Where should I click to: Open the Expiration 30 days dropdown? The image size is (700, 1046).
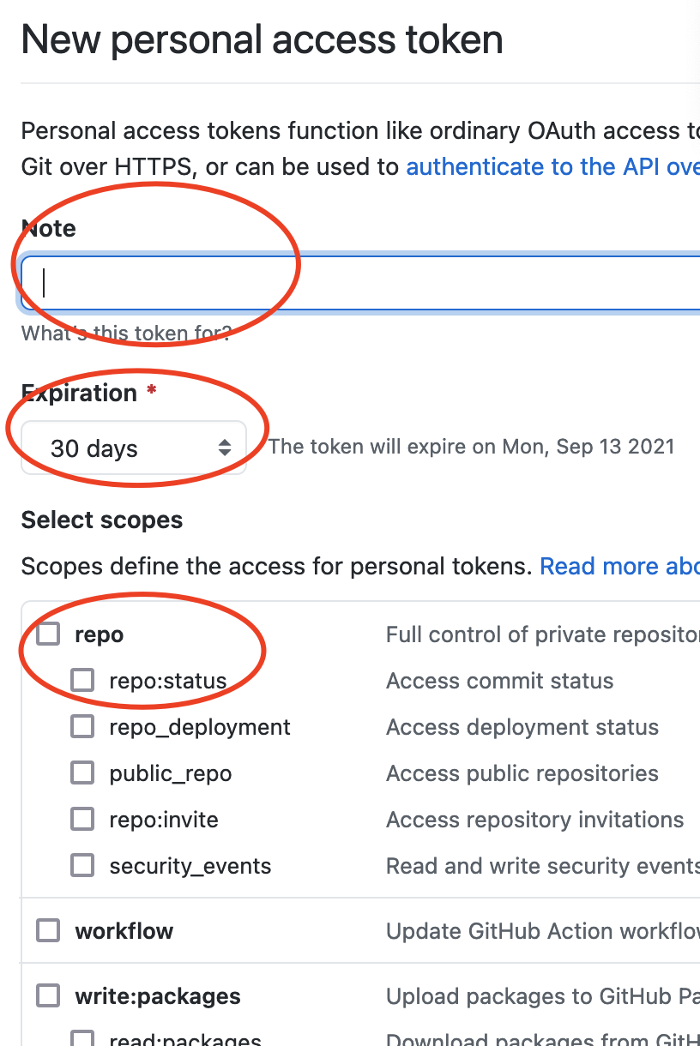[x=134, y=448]
